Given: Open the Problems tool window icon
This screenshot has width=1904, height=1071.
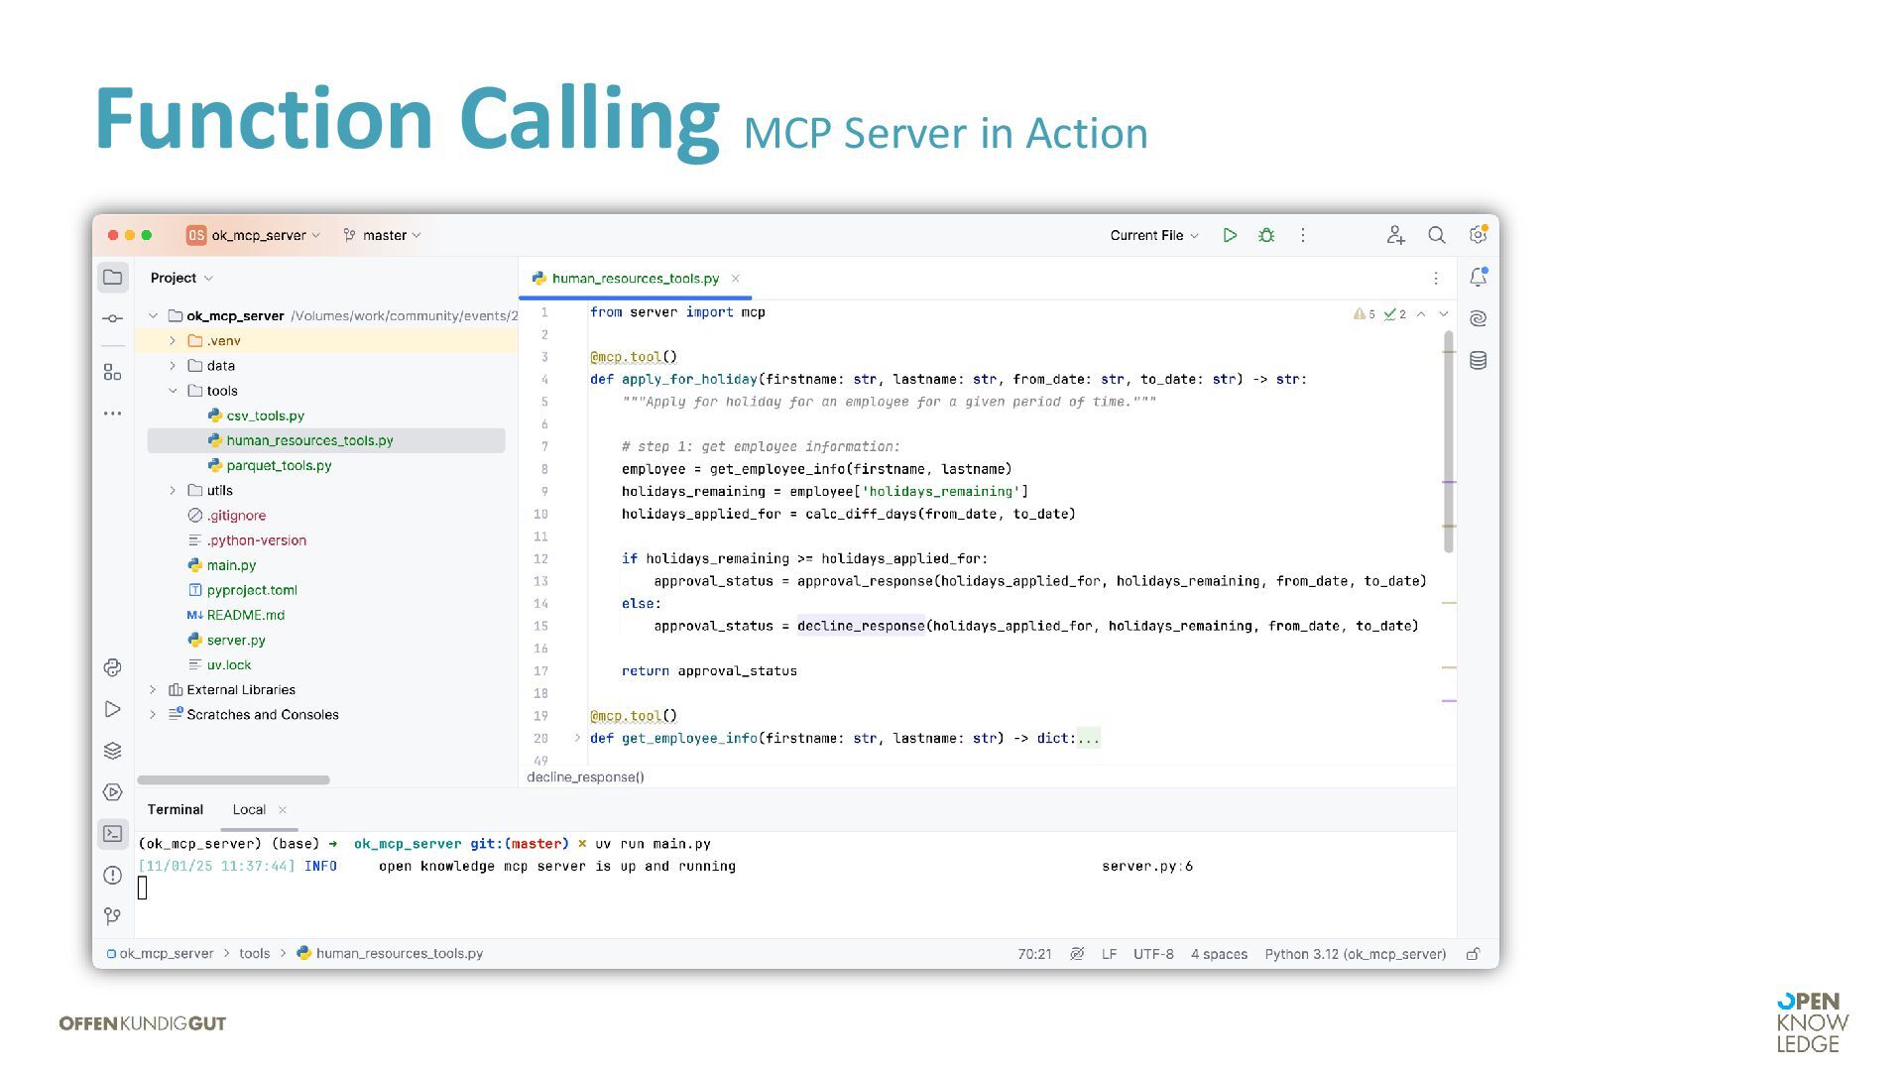Looking at the screenshot, I should pos(112,875).
